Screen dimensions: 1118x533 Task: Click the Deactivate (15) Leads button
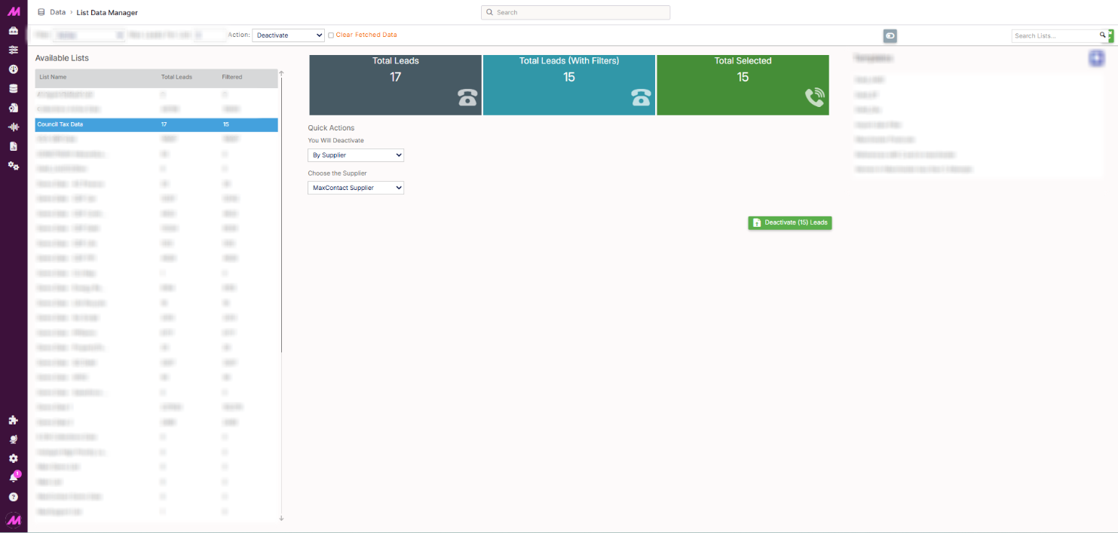click(790, 222)
